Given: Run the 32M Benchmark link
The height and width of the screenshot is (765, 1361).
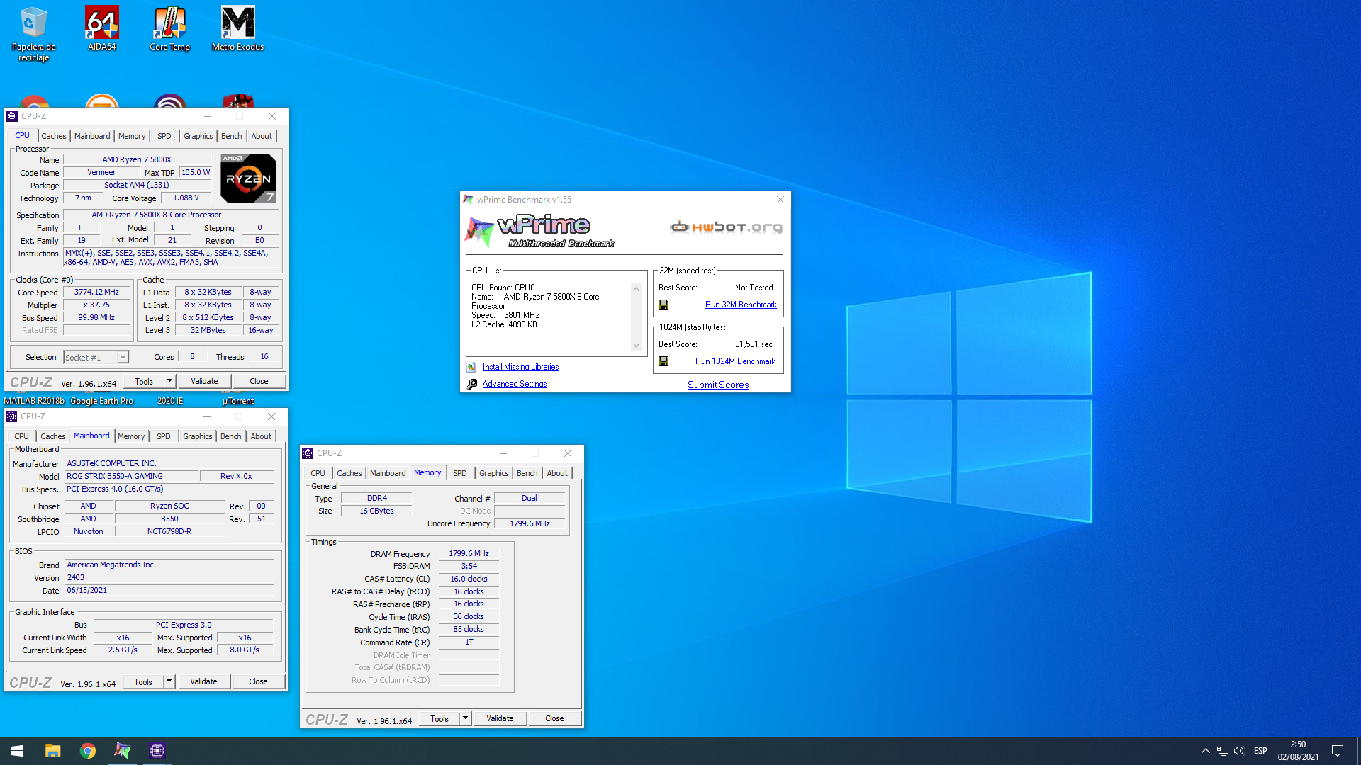Looking at the screenshot, I should coord(741,305).
